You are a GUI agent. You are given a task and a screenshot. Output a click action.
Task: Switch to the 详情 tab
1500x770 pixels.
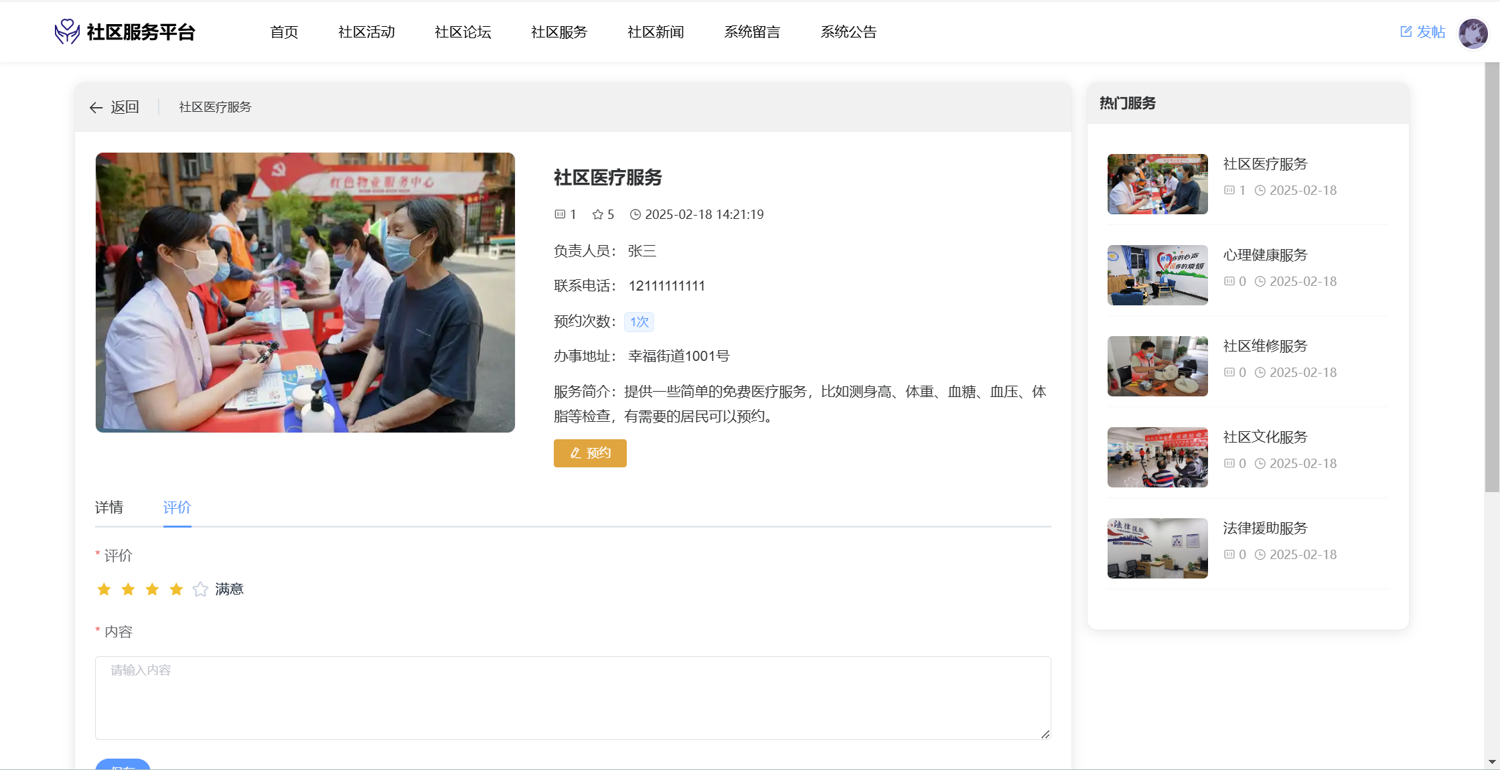109,508
